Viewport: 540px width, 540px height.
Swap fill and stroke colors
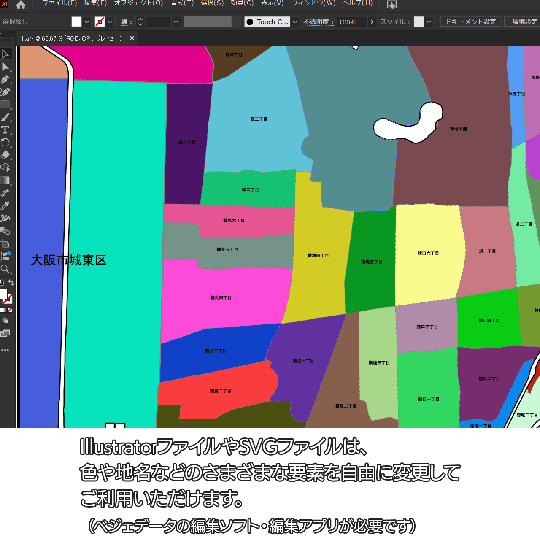[11, 283]
